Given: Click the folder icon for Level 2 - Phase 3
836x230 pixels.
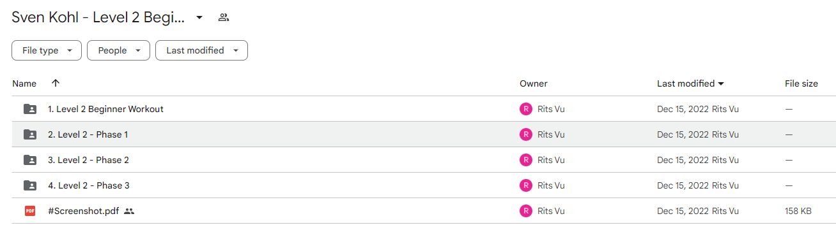Looking at the screenshot, I should [x=30, y=185].
